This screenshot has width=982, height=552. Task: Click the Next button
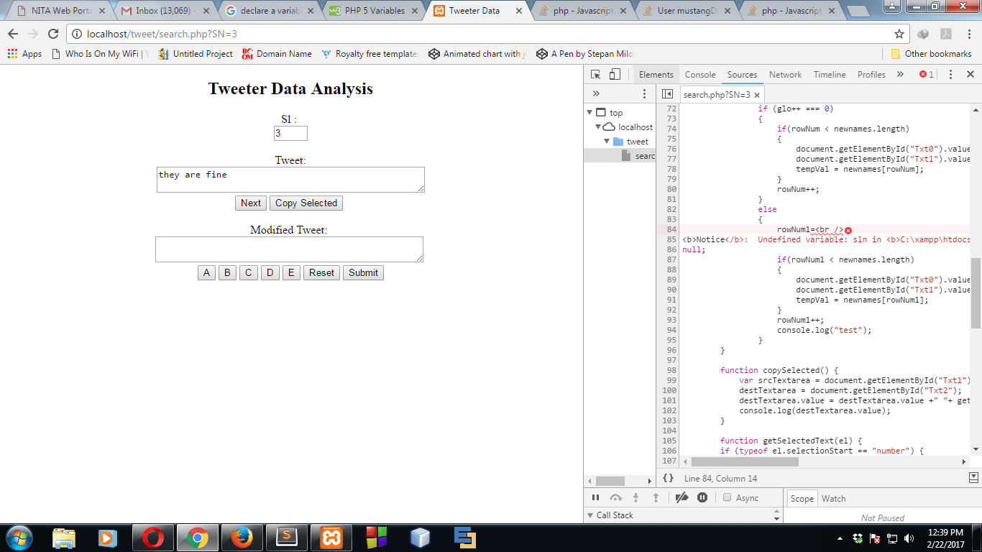251,203
